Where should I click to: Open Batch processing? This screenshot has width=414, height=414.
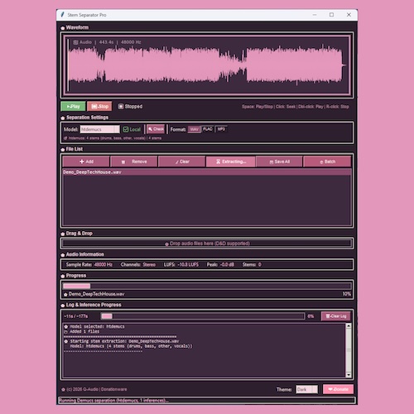tap(327, 161)
